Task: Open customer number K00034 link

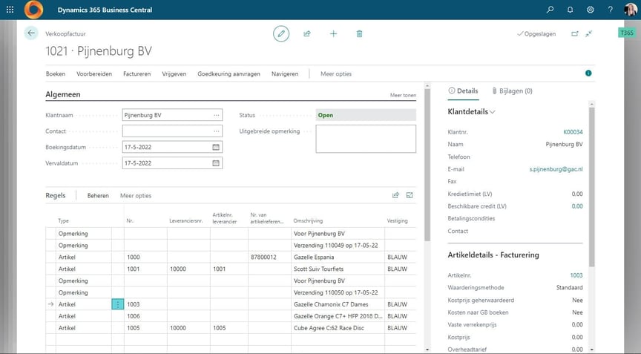Action: [x=573, y=132]
